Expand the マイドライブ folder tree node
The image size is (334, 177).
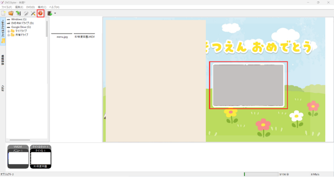pos(9,31)
